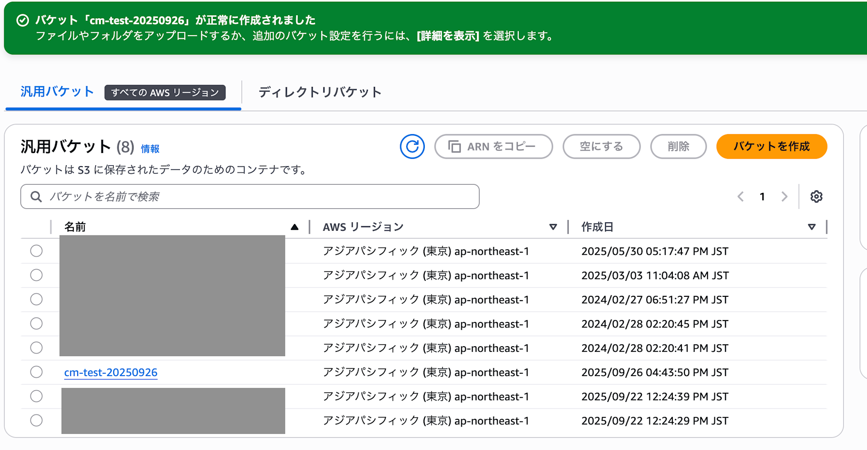Select radio button for cm-test-20250926
The height and width of the screenshot is (450, 867).
point(36,372)
